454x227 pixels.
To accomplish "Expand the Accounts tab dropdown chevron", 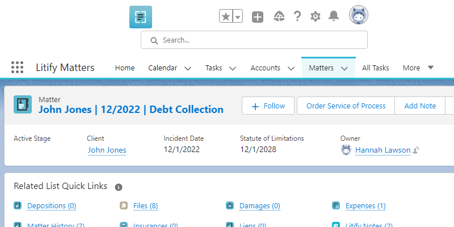I will (x=291, y=68).
